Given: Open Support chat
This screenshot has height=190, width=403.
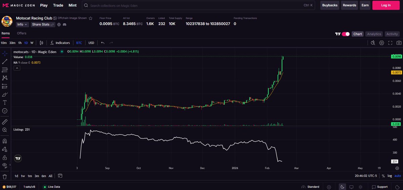Looking at the screenshot, I should click(x=380, y=187).
